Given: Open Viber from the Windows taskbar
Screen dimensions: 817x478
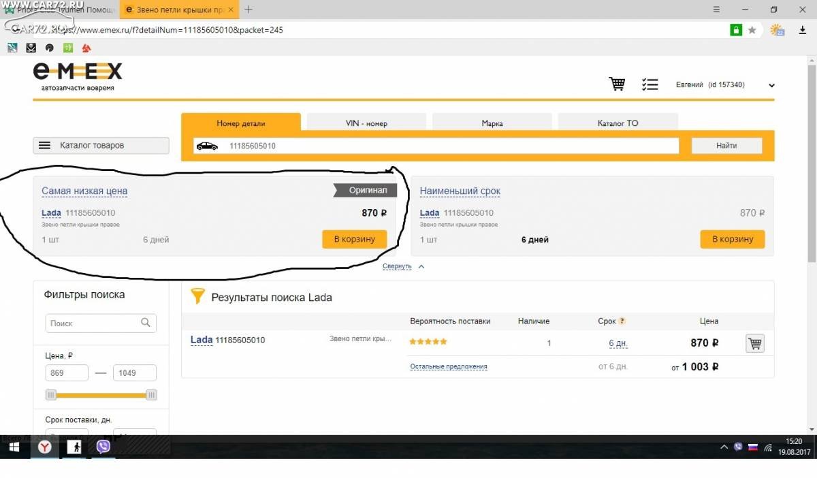Looking at the screenshot, I should [103, 447].
